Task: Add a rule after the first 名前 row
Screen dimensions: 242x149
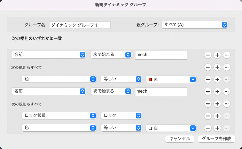Action: (x=217, y=55)
